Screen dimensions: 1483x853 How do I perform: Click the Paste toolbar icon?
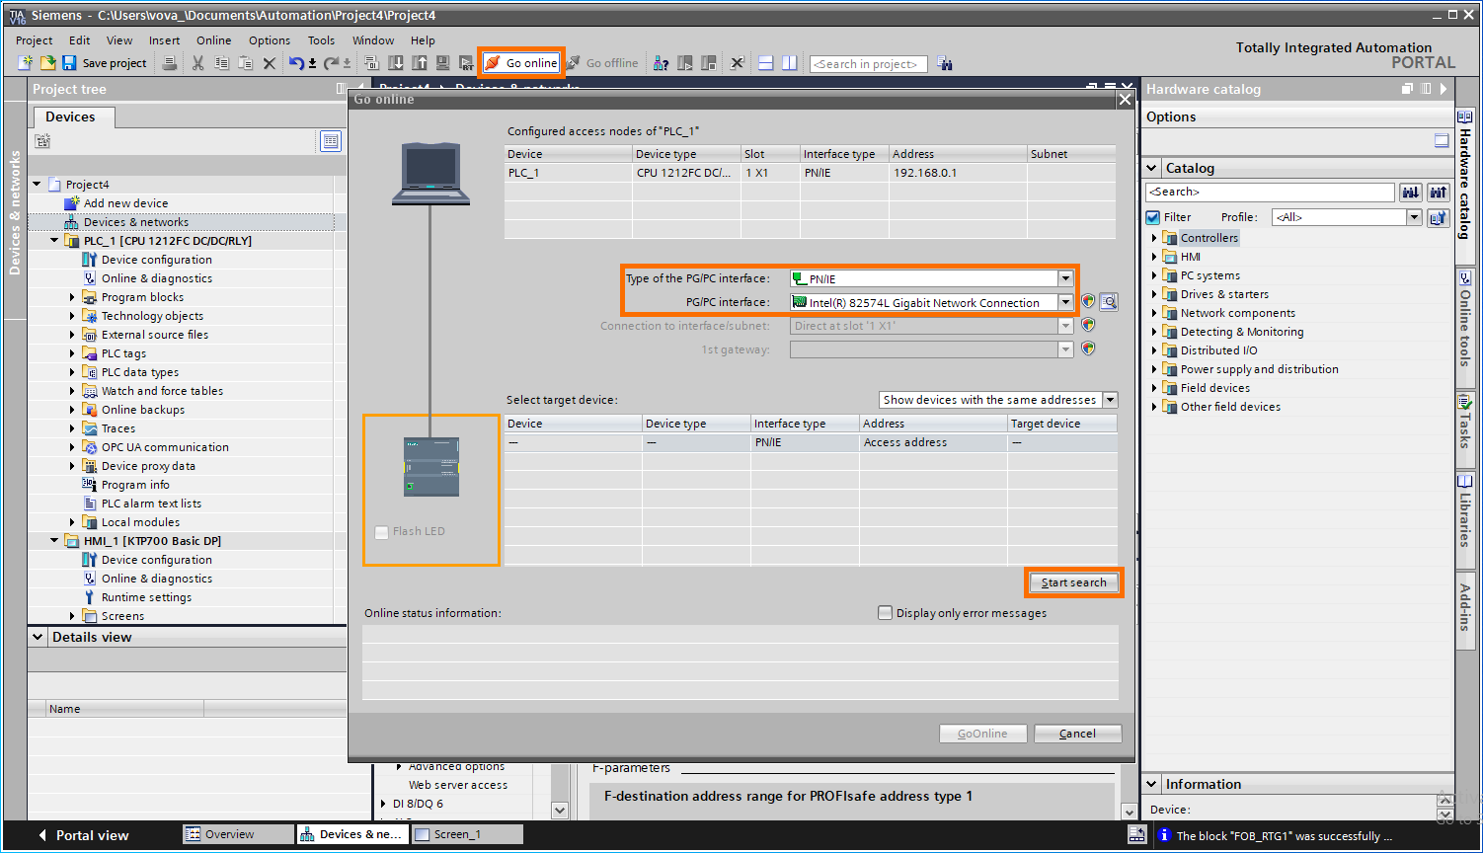pyautogui.click(x=245, y=63)
